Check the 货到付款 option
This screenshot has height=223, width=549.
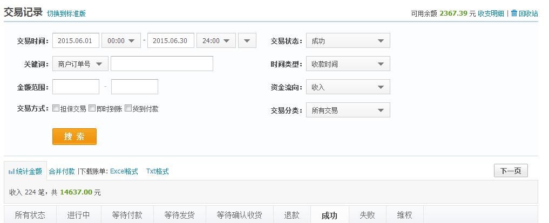[128, 108]
